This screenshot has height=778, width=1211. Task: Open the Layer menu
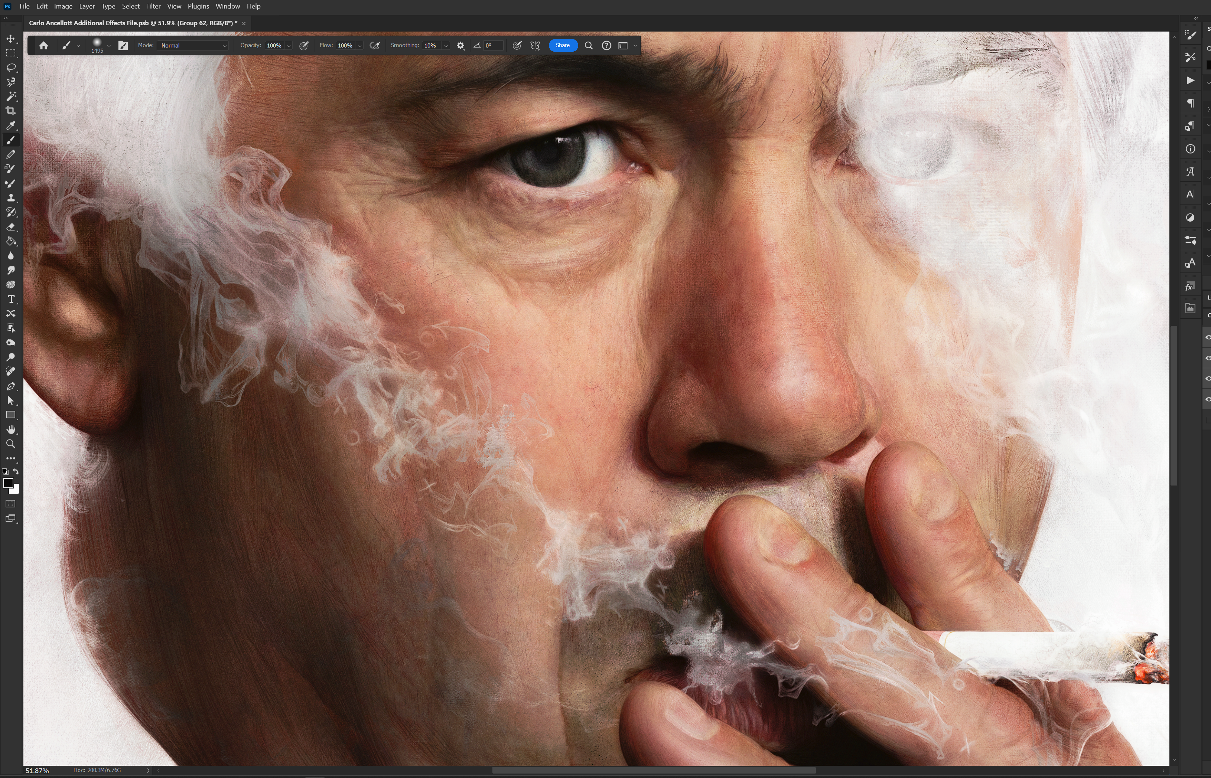(87, 6)
